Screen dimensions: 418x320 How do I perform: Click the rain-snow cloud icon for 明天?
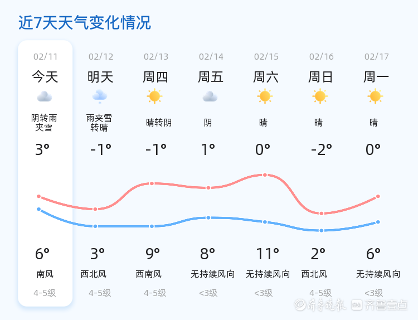pos(100,96)
